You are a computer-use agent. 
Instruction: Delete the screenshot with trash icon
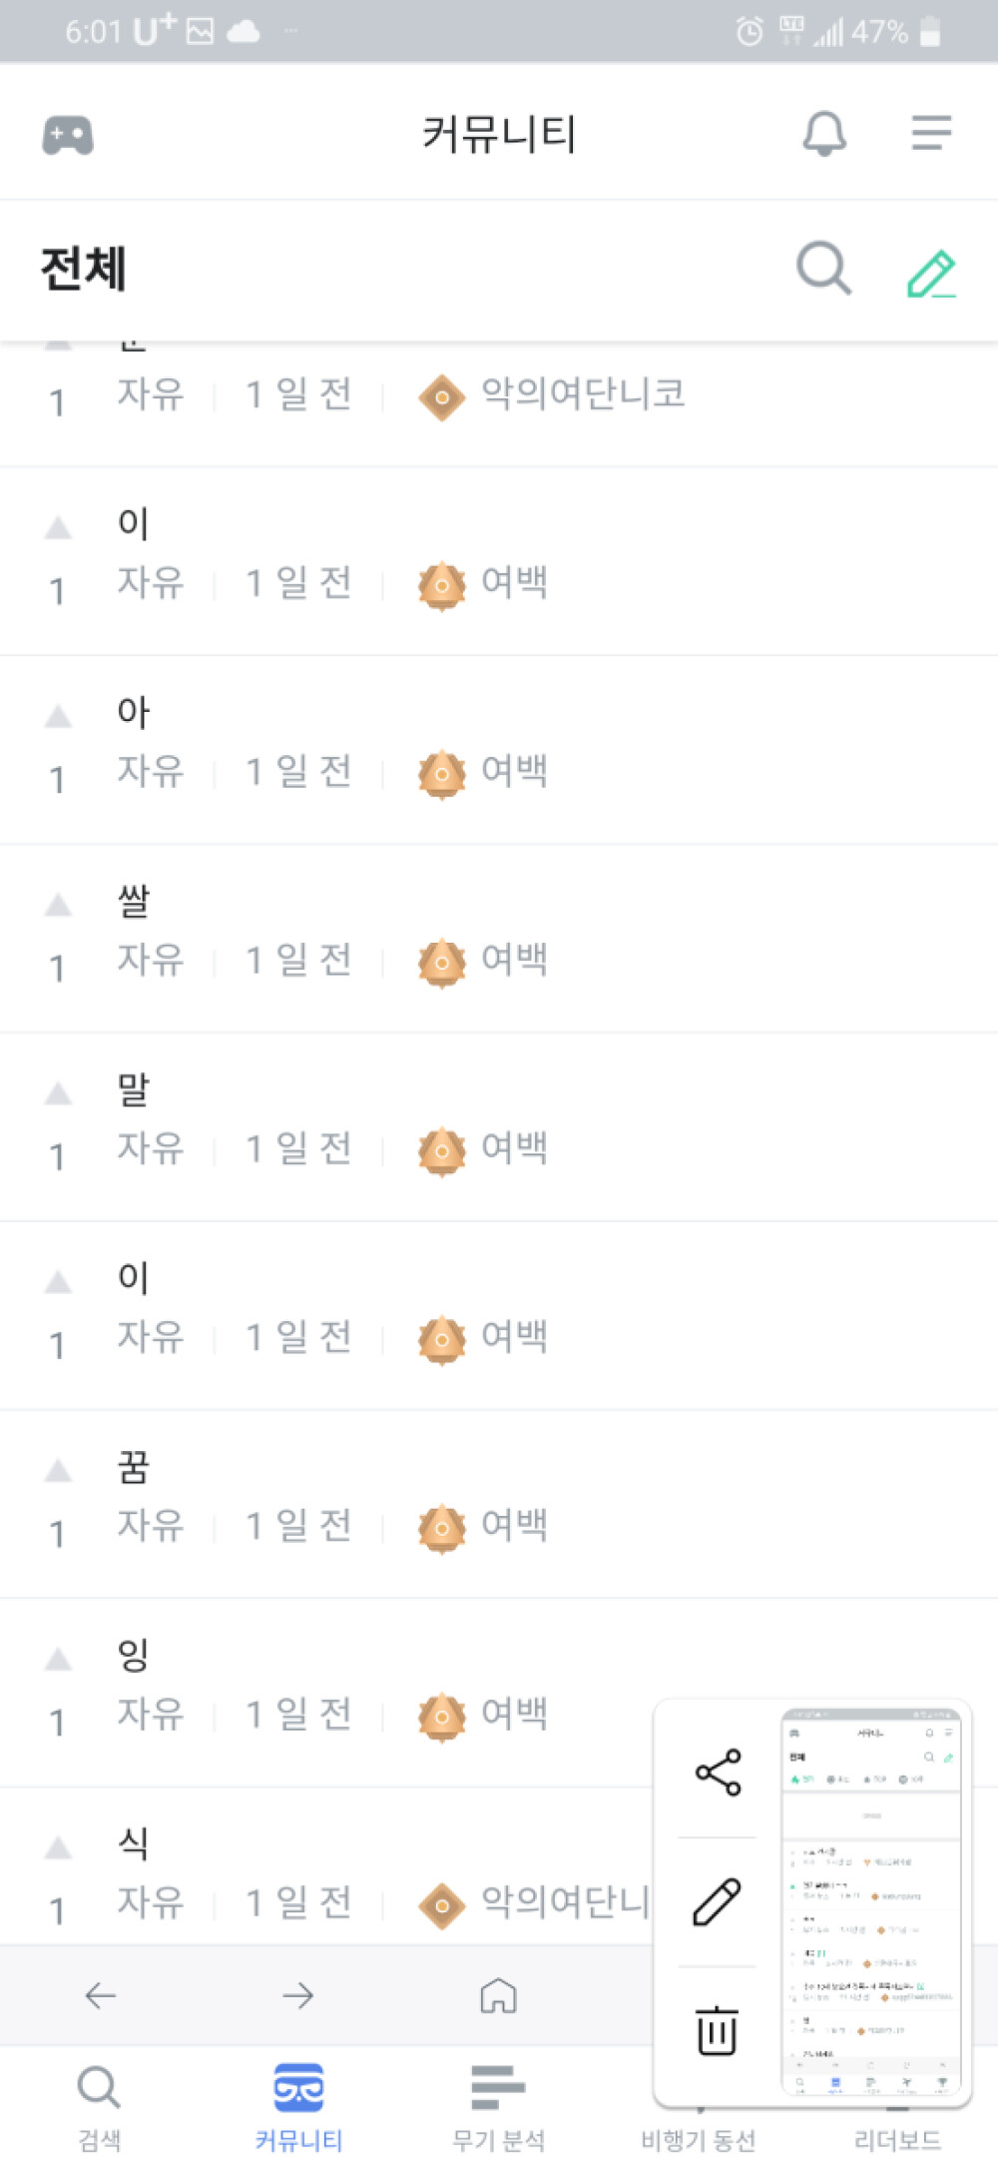718,2031
